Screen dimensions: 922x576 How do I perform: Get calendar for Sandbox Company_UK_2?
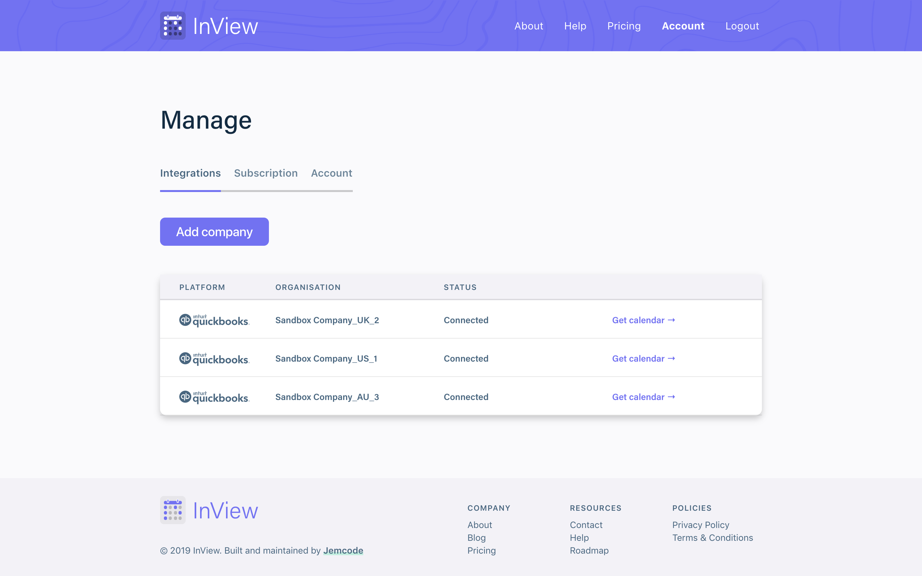point(643,320)
